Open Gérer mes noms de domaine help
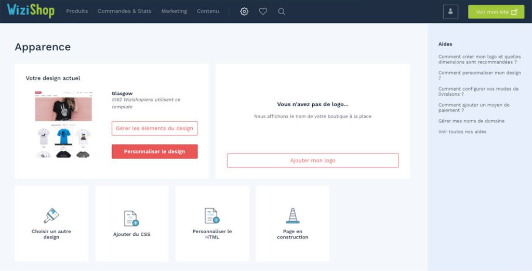 tap(471, 121)
